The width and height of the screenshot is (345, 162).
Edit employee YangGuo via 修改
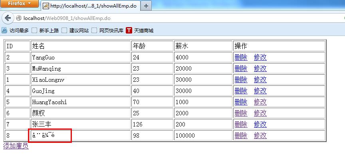coord(260,57)
